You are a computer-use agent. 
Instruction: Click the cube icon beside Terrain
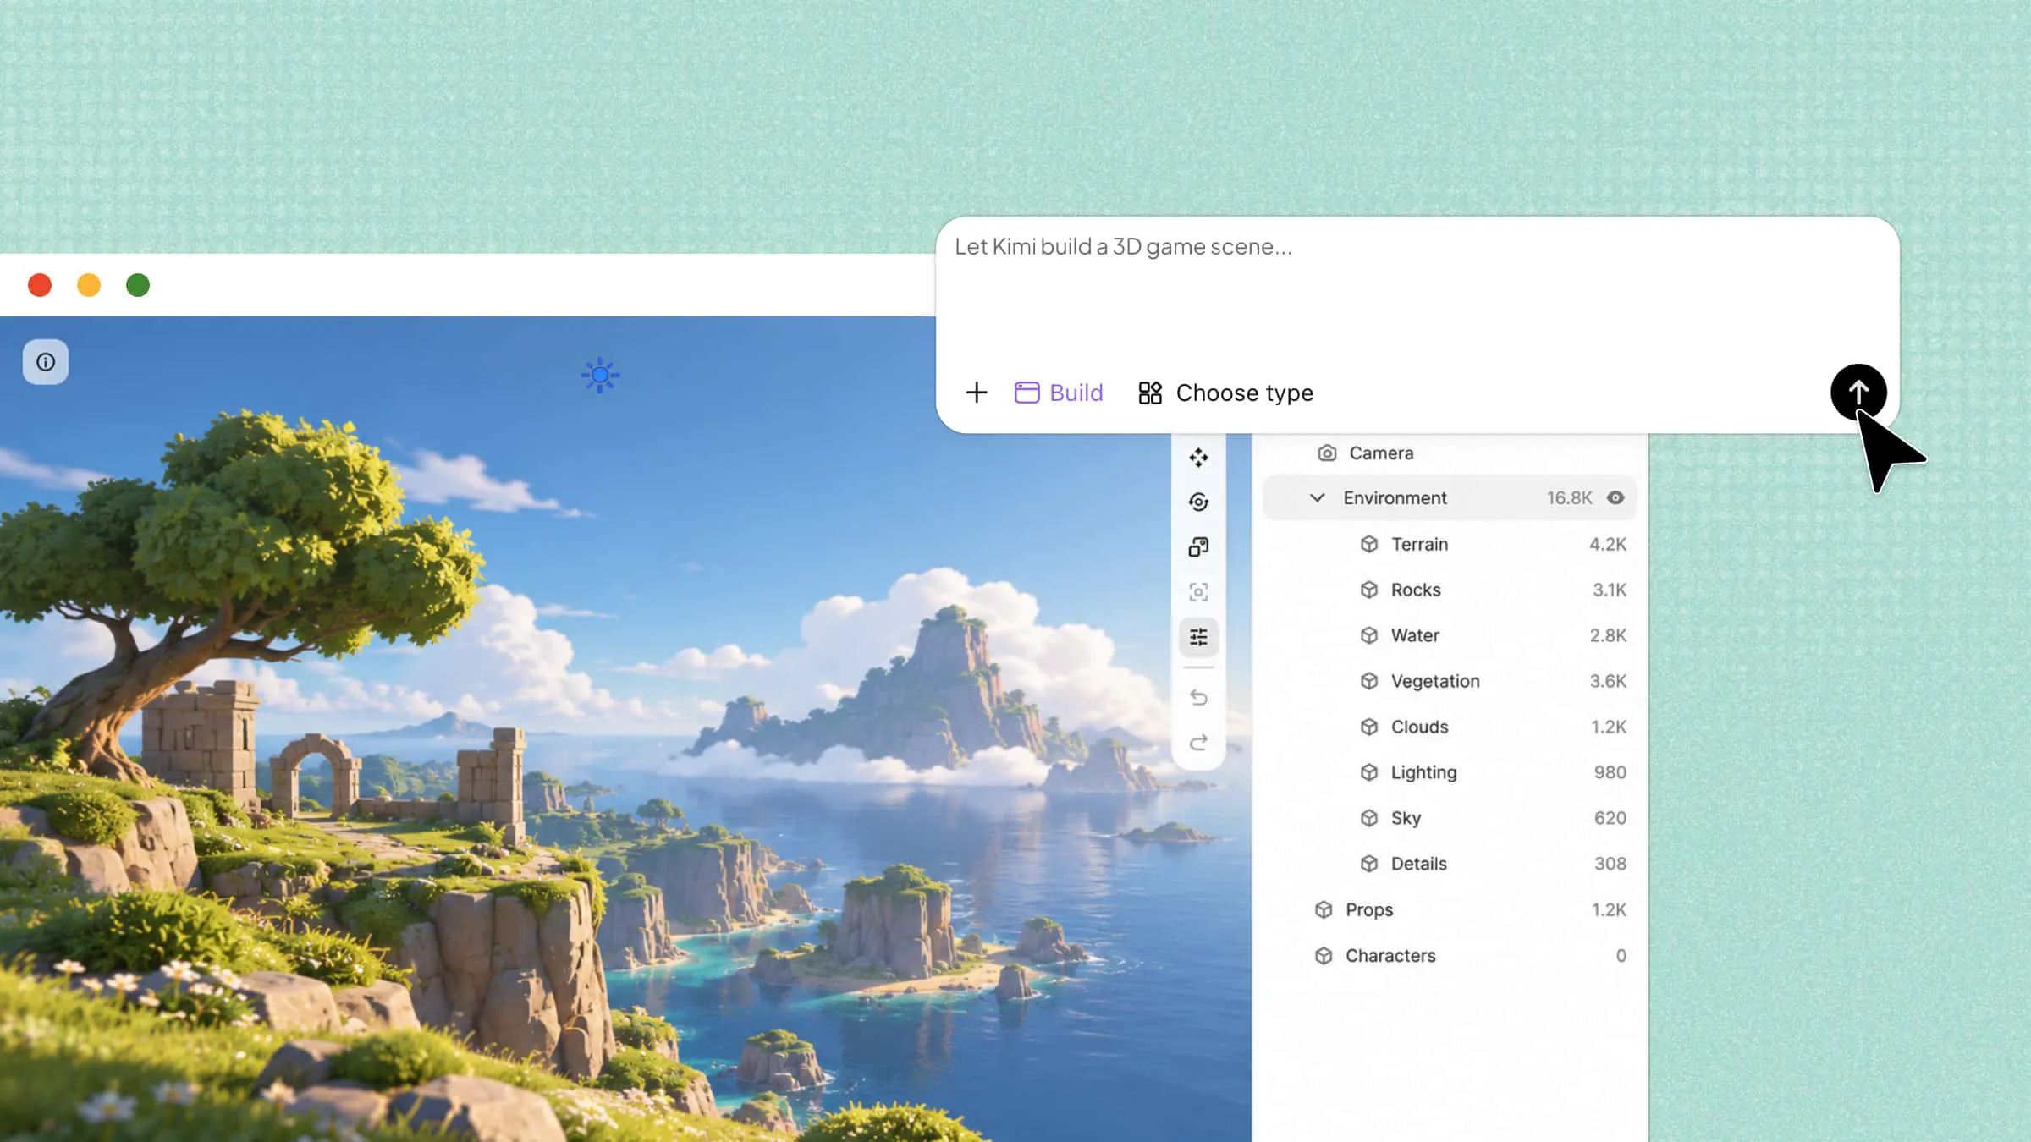pyautogui.click(x=1369, y=544)
